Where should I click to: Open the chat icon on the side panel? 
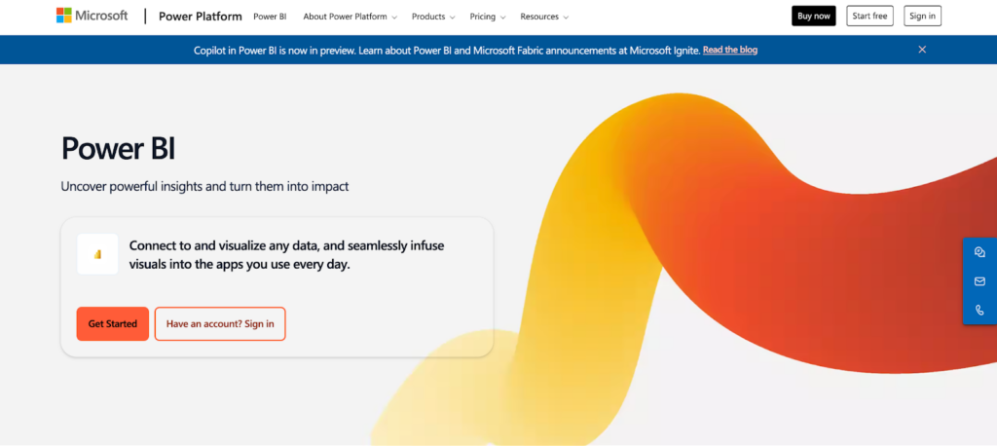click(979, 252)
